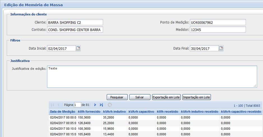Select the 35,2800 kVArh indutivo cell
Screen dimensions: 263x137
(114, 117)
